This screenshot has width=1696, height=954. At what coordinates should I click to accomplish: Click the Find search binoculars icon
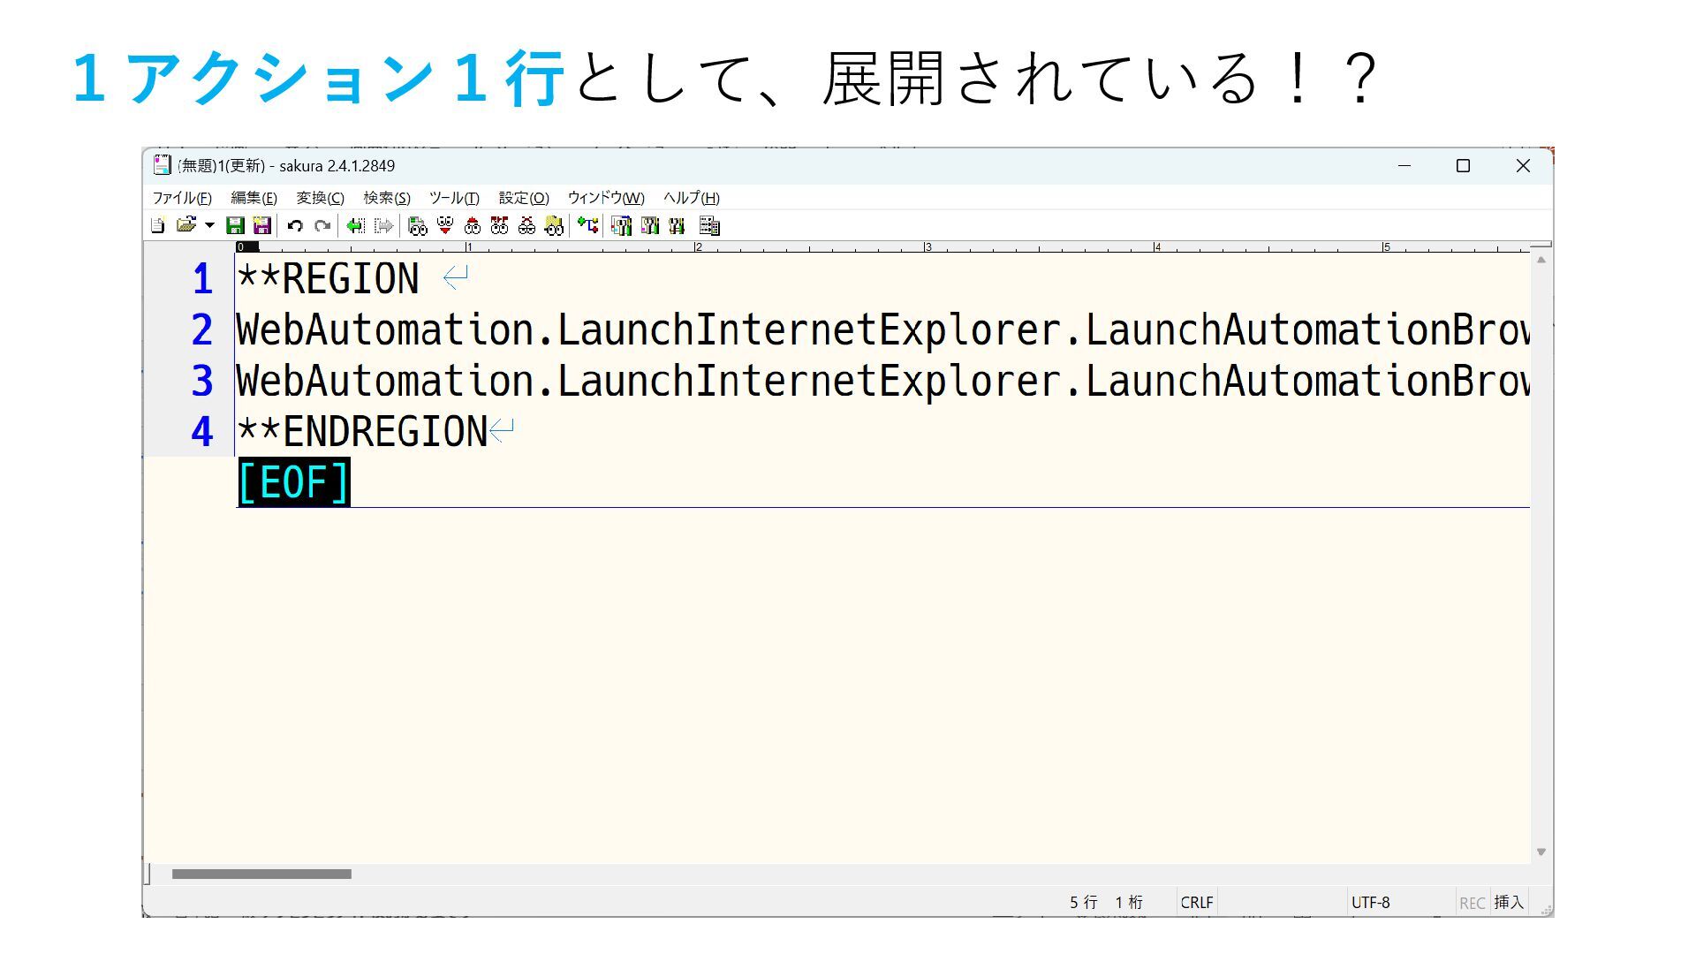[418, 226]
